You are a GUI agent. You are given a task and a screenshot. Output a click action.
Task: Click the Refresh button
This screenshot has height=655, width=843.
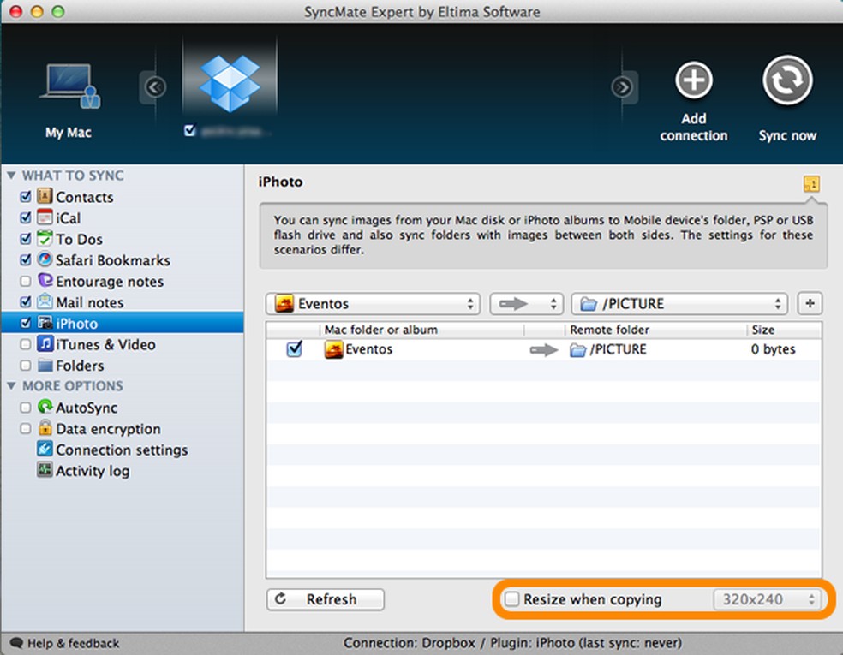tap(326, 599)
